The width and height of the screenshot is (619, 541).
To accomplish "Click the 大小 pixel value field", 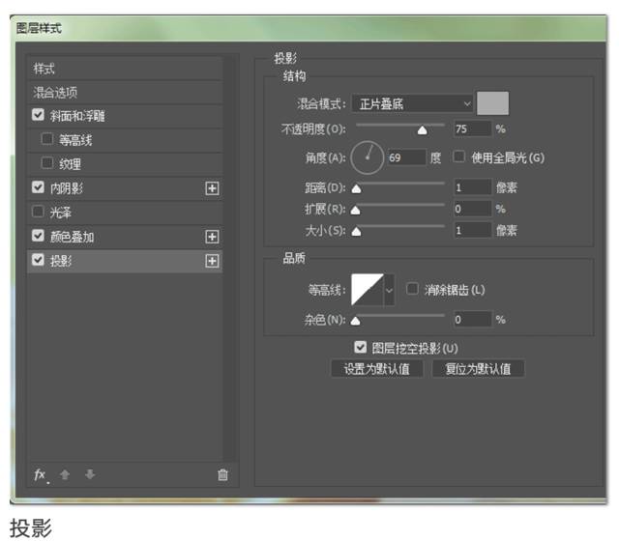I will 473,230.
